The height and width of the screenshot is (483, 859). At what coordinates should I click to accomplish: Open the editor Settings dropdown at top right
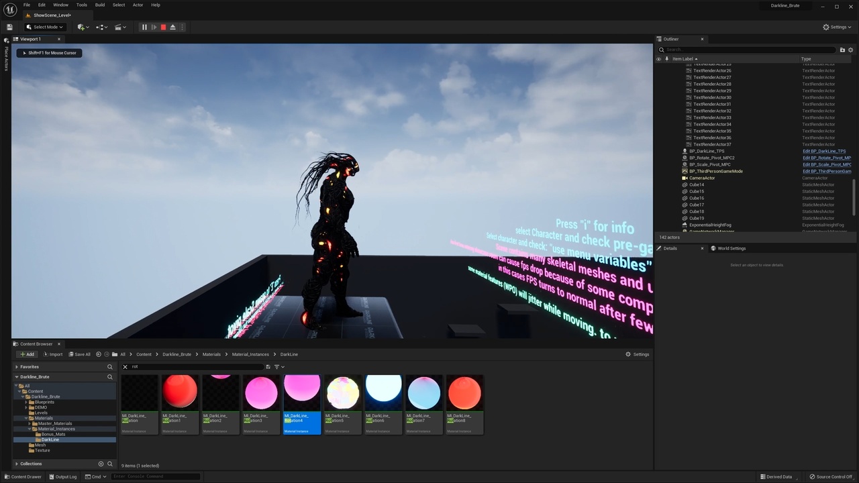click(838, 27)
